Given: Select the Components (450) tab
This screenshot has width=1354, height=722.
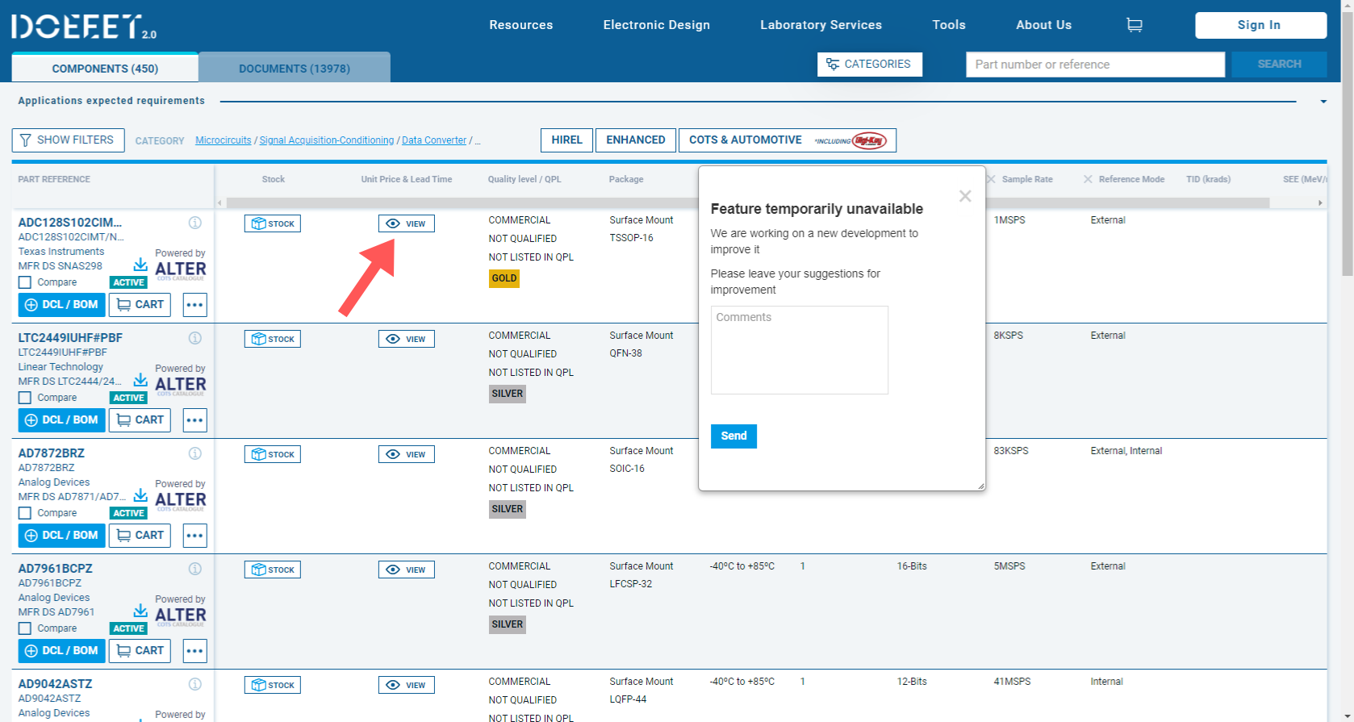Looking at the screenshot, I should tap(105, 69).
